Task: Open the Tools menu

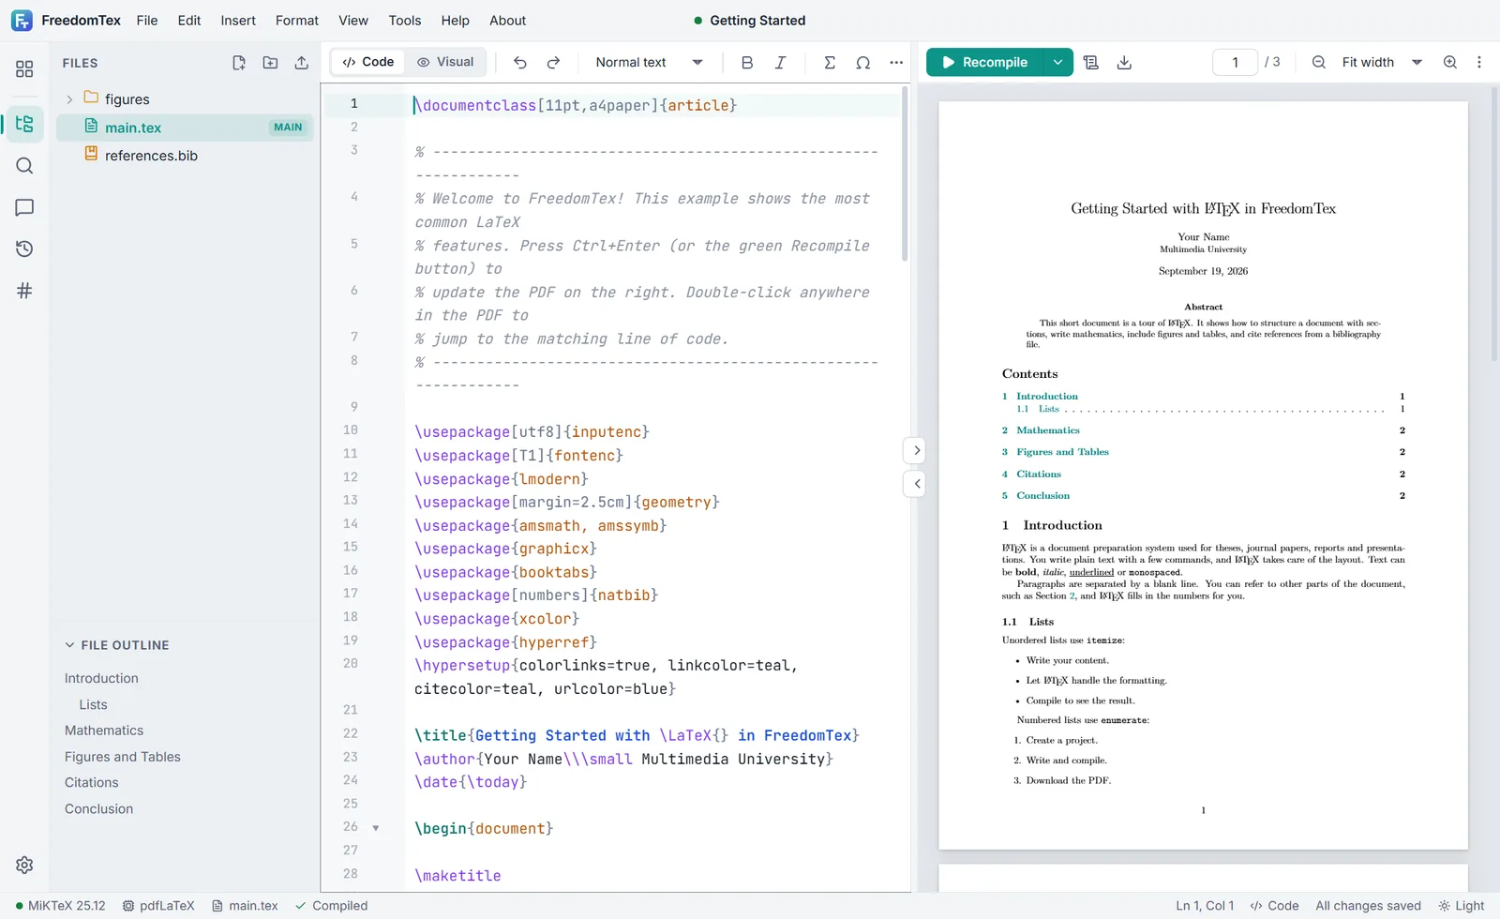Action: pos(405,21)
